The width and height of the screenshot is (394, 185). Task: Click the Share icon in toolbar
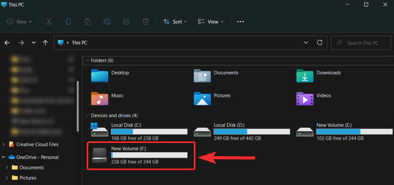[126, 22]
